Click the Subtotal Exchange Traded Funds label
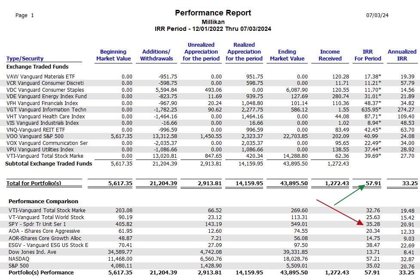Screen dimensions: 420x280 pyautogui.click(x=49, y=163)
